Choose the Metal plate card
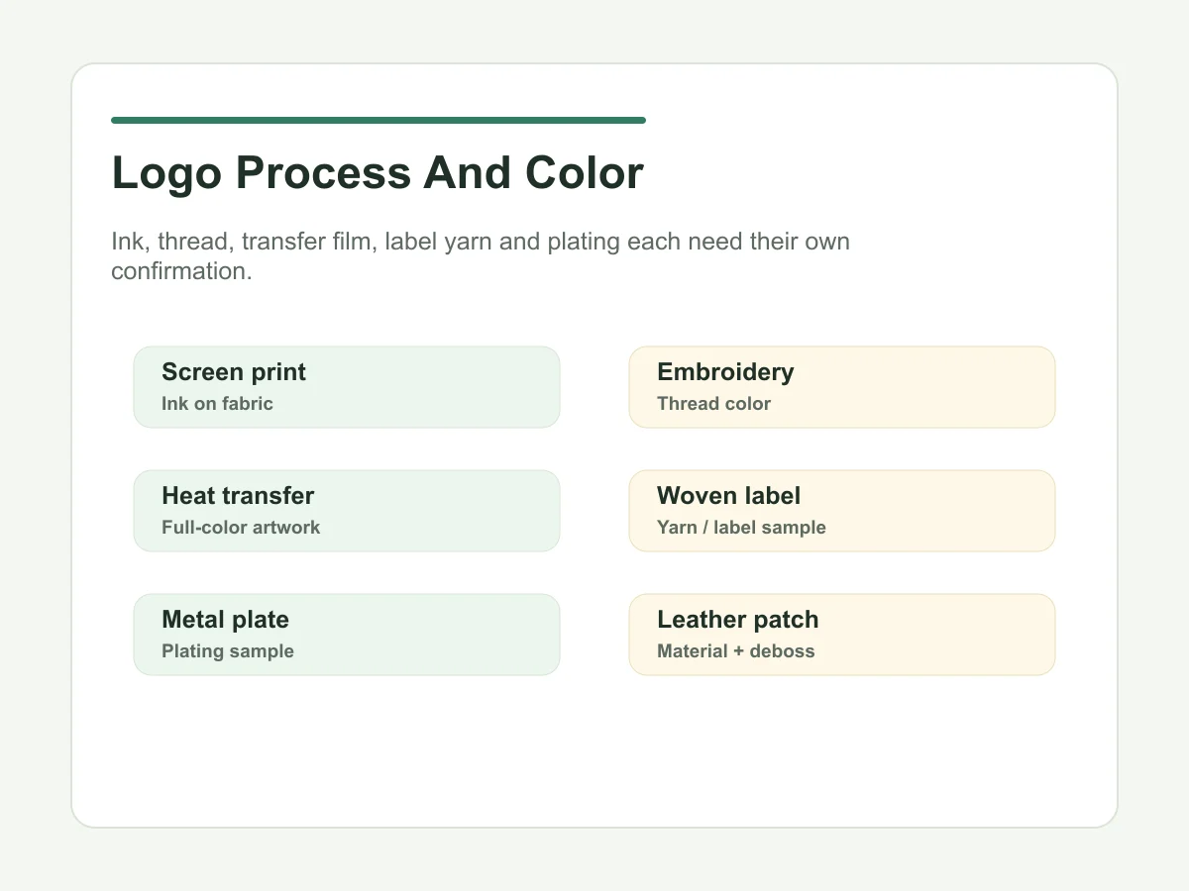The image size is (1189, 891). pos(347,635)
